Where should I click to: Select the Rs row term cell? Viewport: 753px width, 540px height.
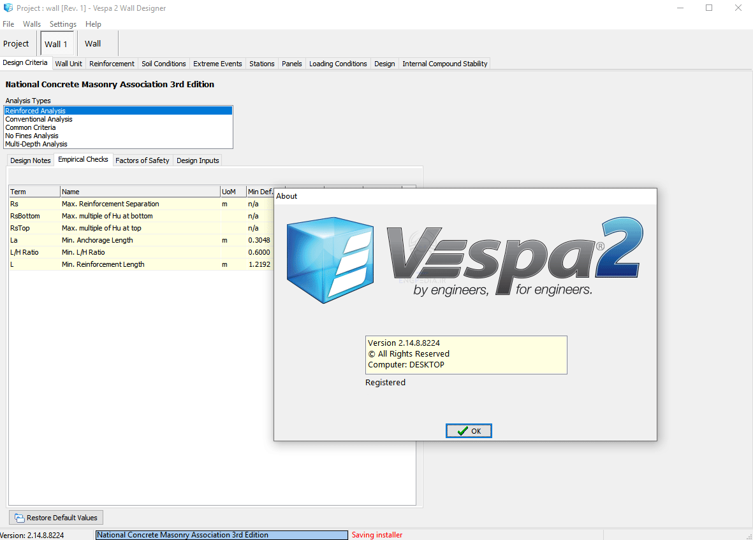(34, 204)
